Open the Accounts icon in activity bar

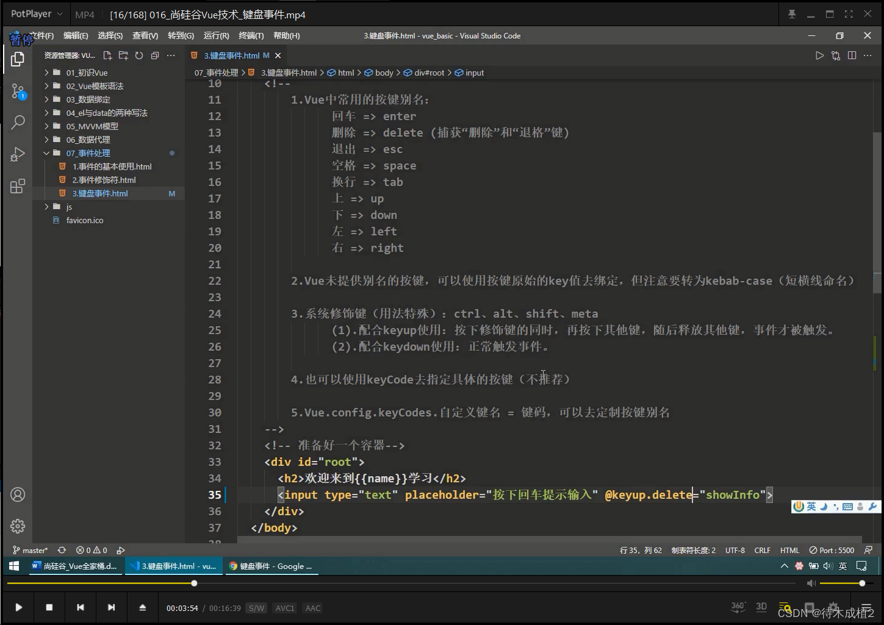(x=18, y=495)
